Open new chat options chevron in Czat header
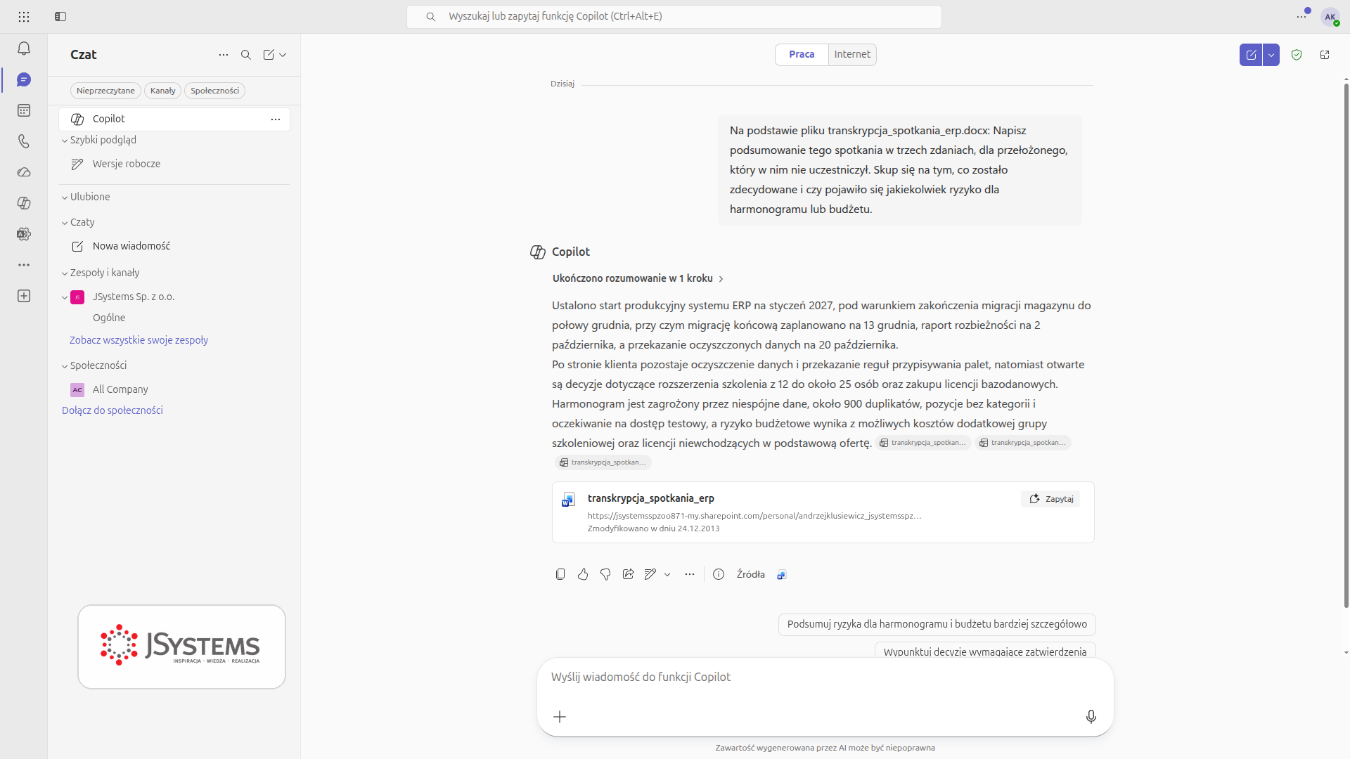The image size is (1350, 759). (x=283, y=55)
